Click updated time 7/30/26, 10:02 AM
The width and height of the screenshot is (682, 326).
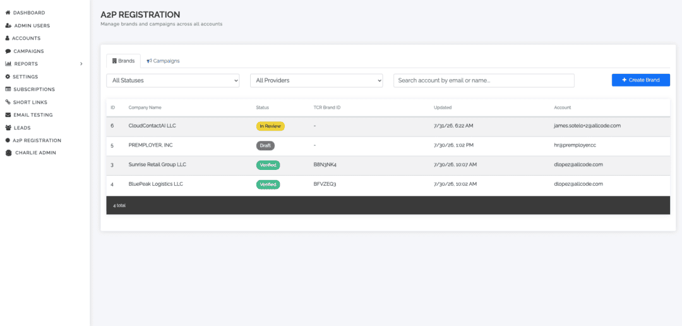pyautogui.click(x=455, y=184)
